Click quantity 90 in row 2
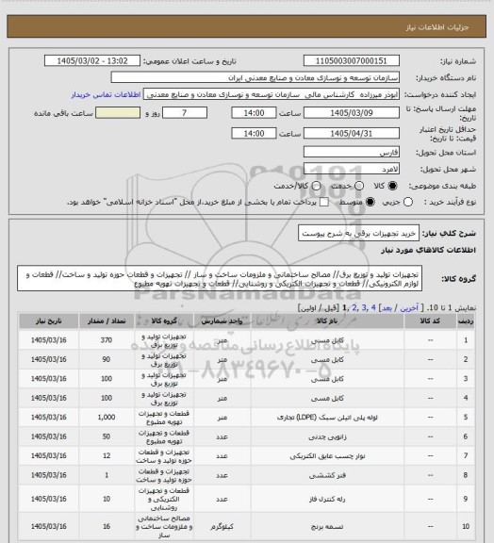 (107, 359)
